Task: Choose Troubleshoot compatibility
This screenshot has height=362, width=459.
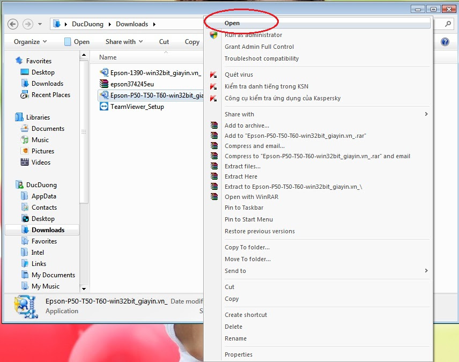Action: pyautogui.click(x=262, y=58)
